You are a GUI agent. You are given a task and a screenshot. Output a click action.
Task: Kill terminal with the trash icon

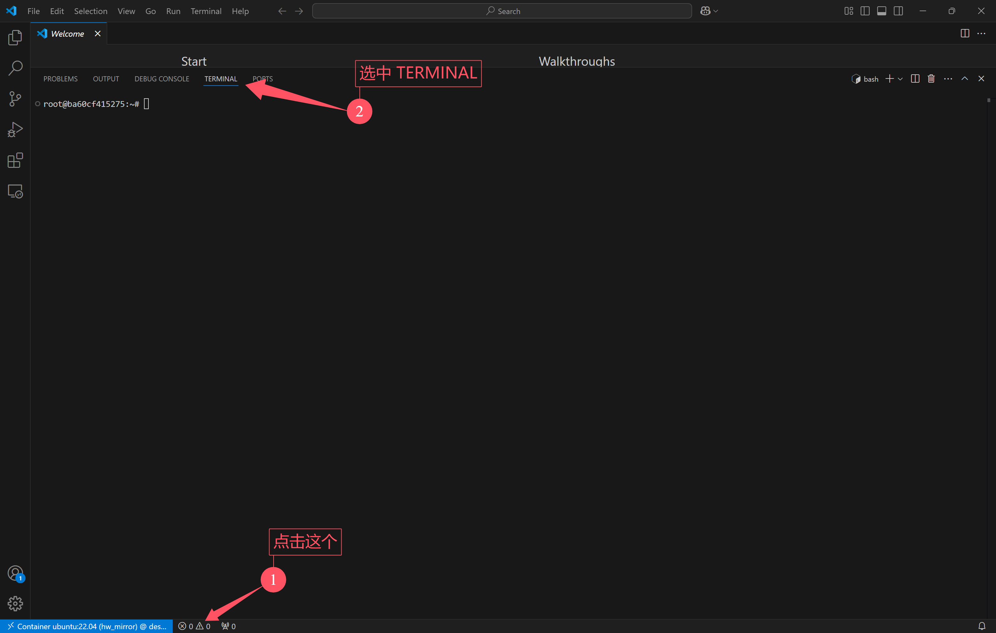931,78
